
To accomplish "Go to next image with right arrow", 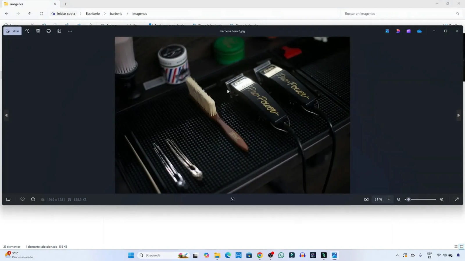I will tap(458, 115).
